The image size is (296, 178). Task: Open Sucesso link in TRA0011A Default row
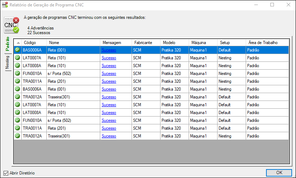click(x=109, y=128)
